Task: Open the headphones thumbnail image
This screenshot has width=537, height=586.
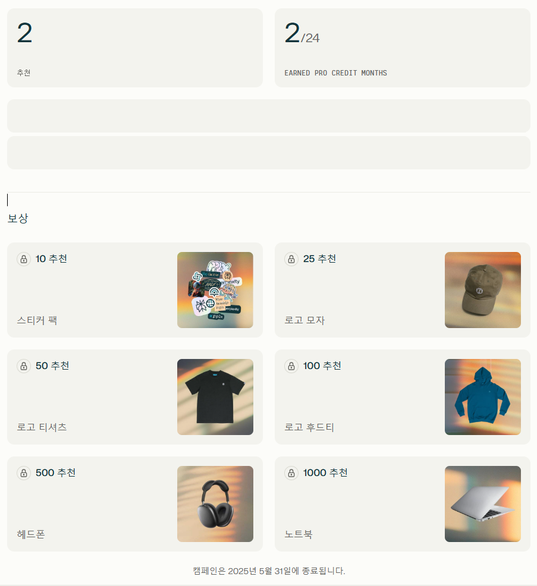Action: [215, 504]
